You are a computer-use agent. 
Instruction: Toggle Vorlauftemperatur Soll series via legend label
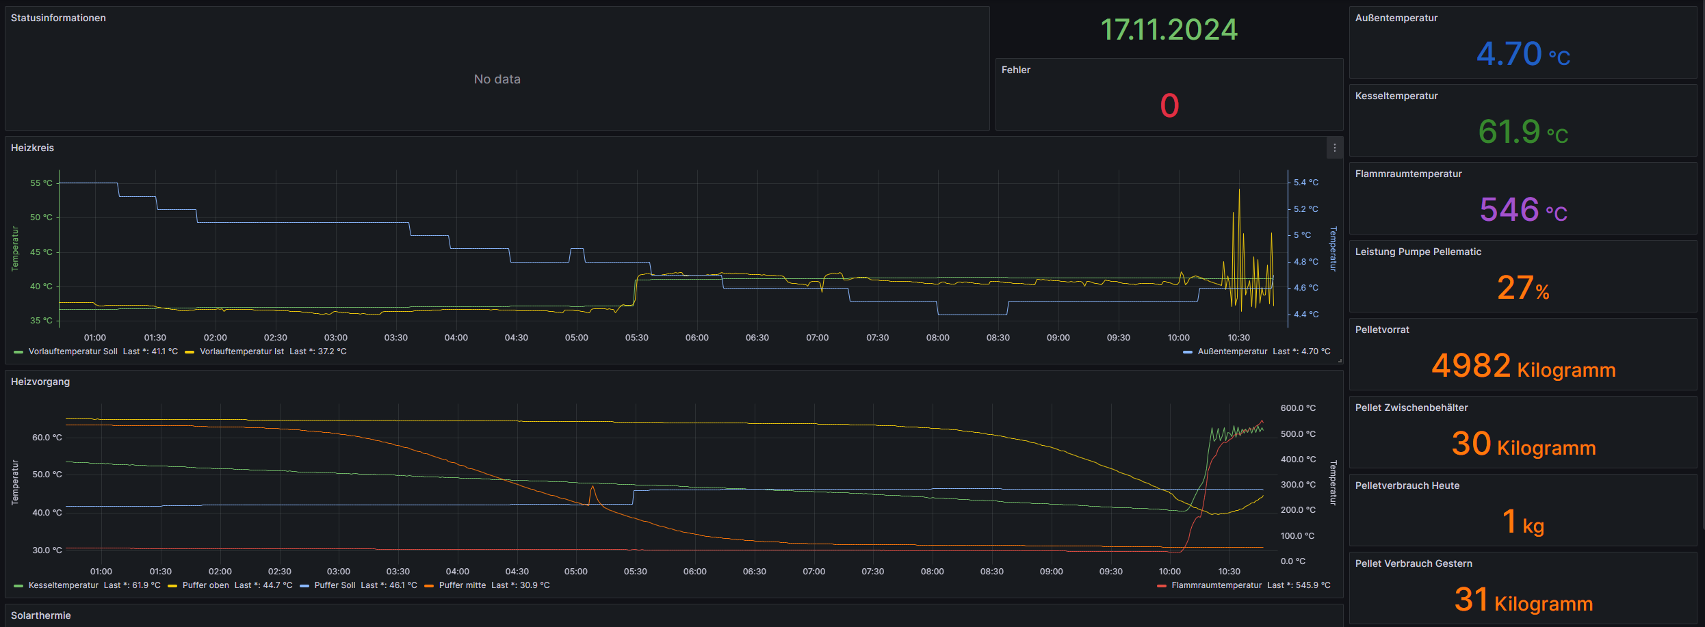(73, 351)
